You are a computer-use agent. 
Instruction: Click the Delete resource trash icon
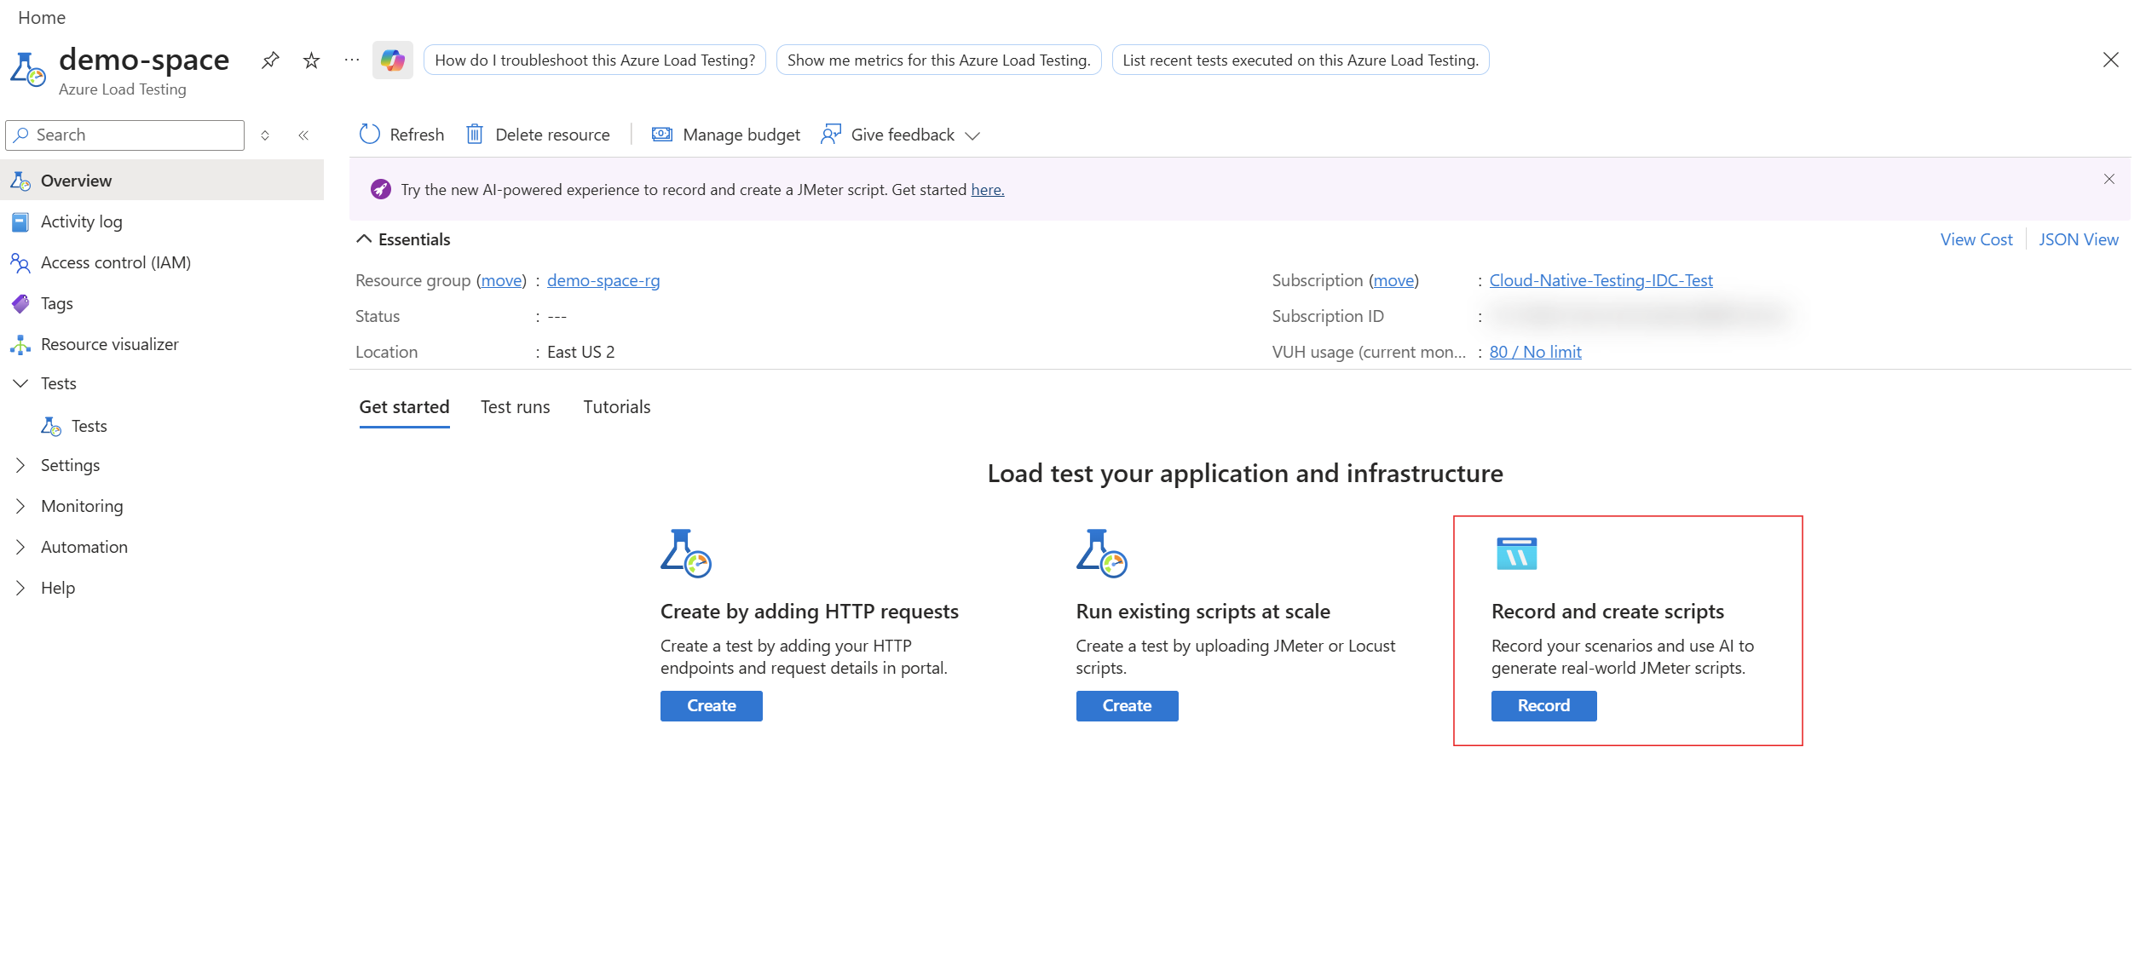(x=475, y=135)
